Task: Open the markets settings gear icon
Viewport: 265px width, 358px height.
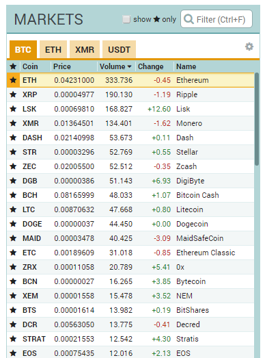Action: [249, 47]
